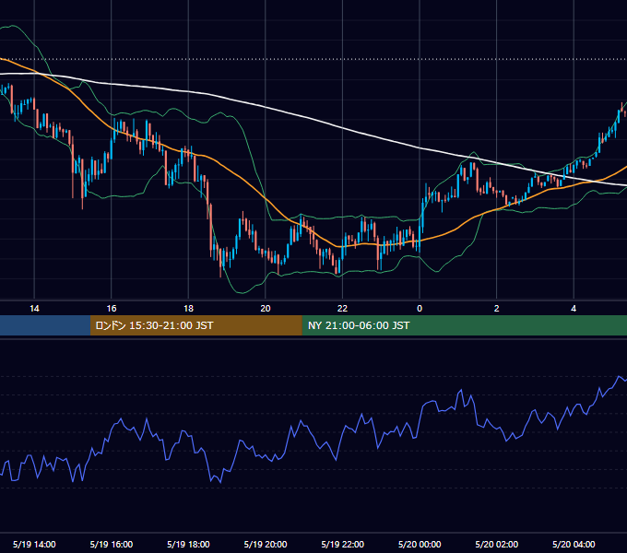The width and height of the screenshot is (627, 553).
Task: Click the 22 hour axis label
Action: click(x=342, y=309)
